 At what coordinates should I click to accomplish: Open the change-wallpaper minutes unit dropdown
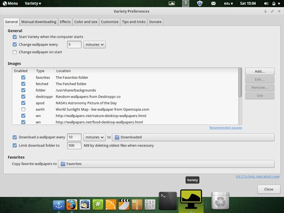[94, 45]
